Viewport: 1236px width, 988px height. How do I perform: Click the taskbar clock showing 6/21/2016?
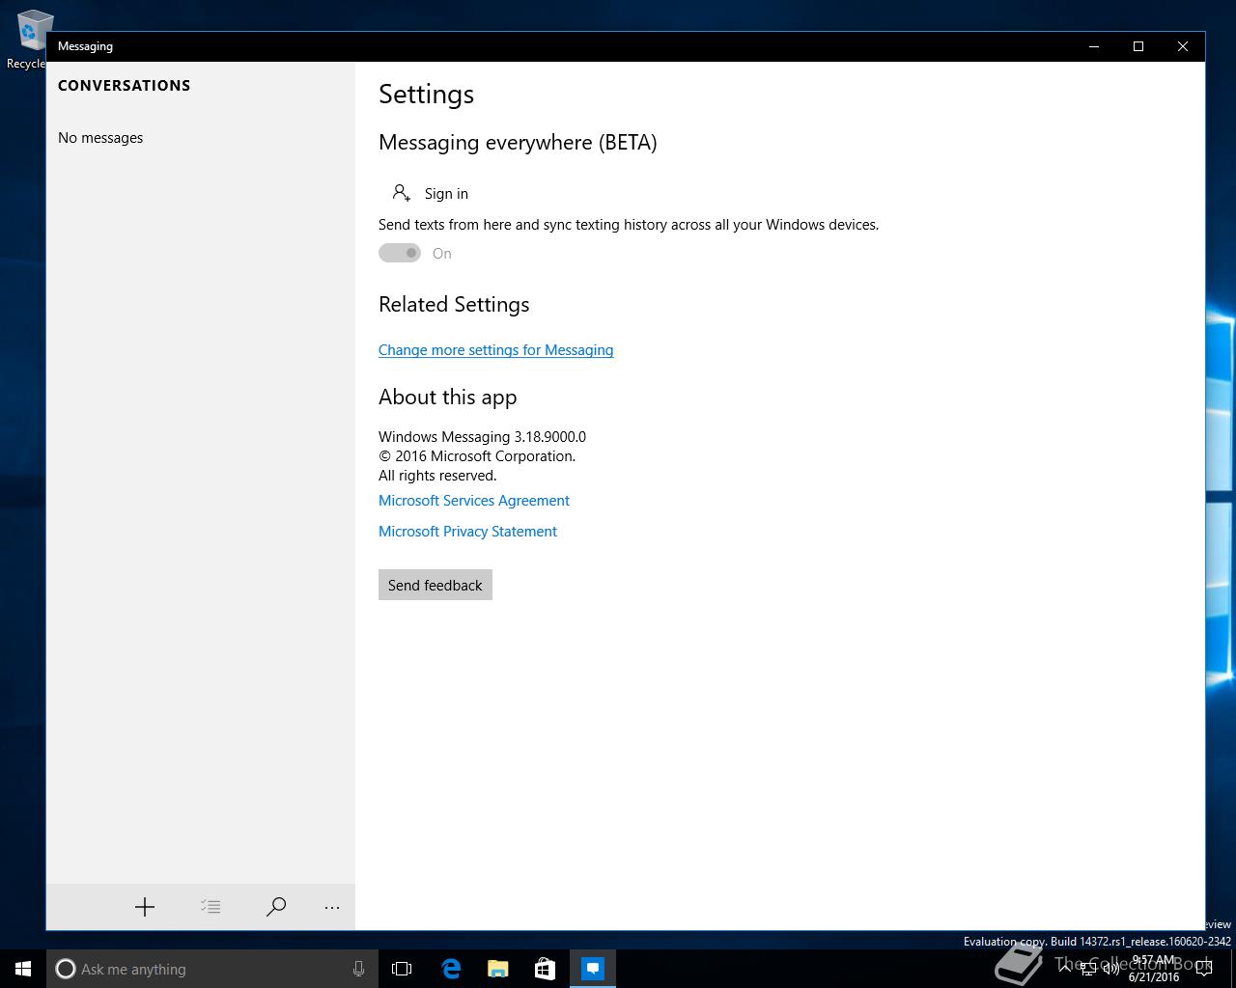click(1154, 969)
